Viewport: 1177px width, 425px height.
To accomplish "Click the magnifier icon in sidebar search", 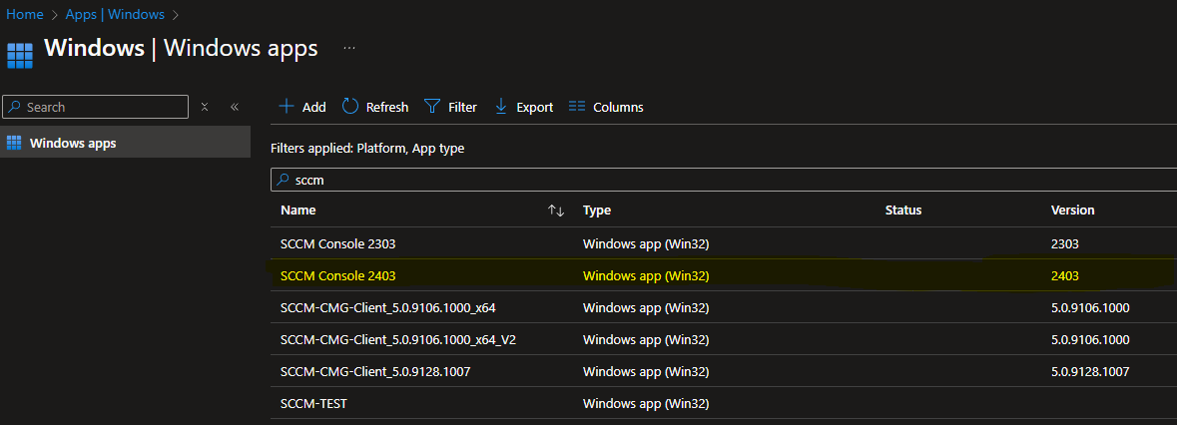I will point(15,107).
